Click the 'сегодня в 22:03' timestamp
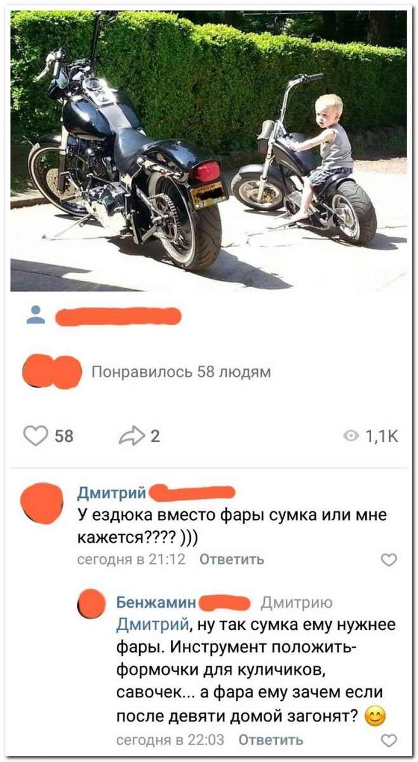Image resolution: width=418 pixels, height=762 pixels. pos(170,740)
